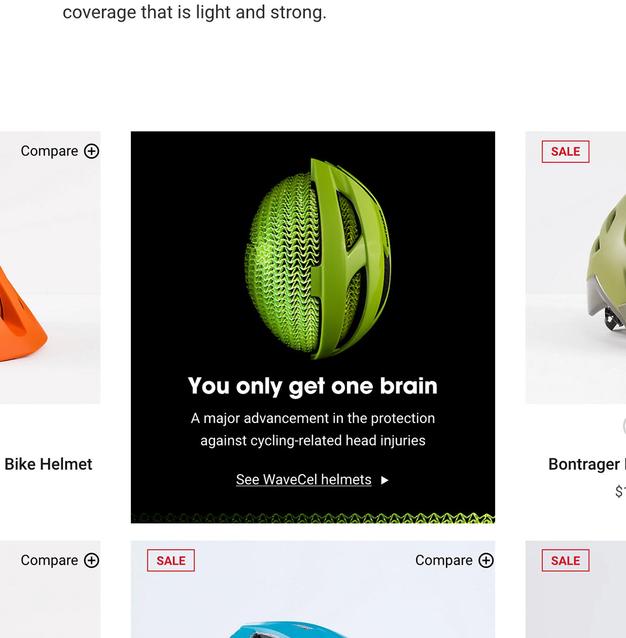Image resolution: width=626 pixels, height=638 pixels.
Task: Select the color swatch under the olive helmet
Action: [x=624, y=426]
